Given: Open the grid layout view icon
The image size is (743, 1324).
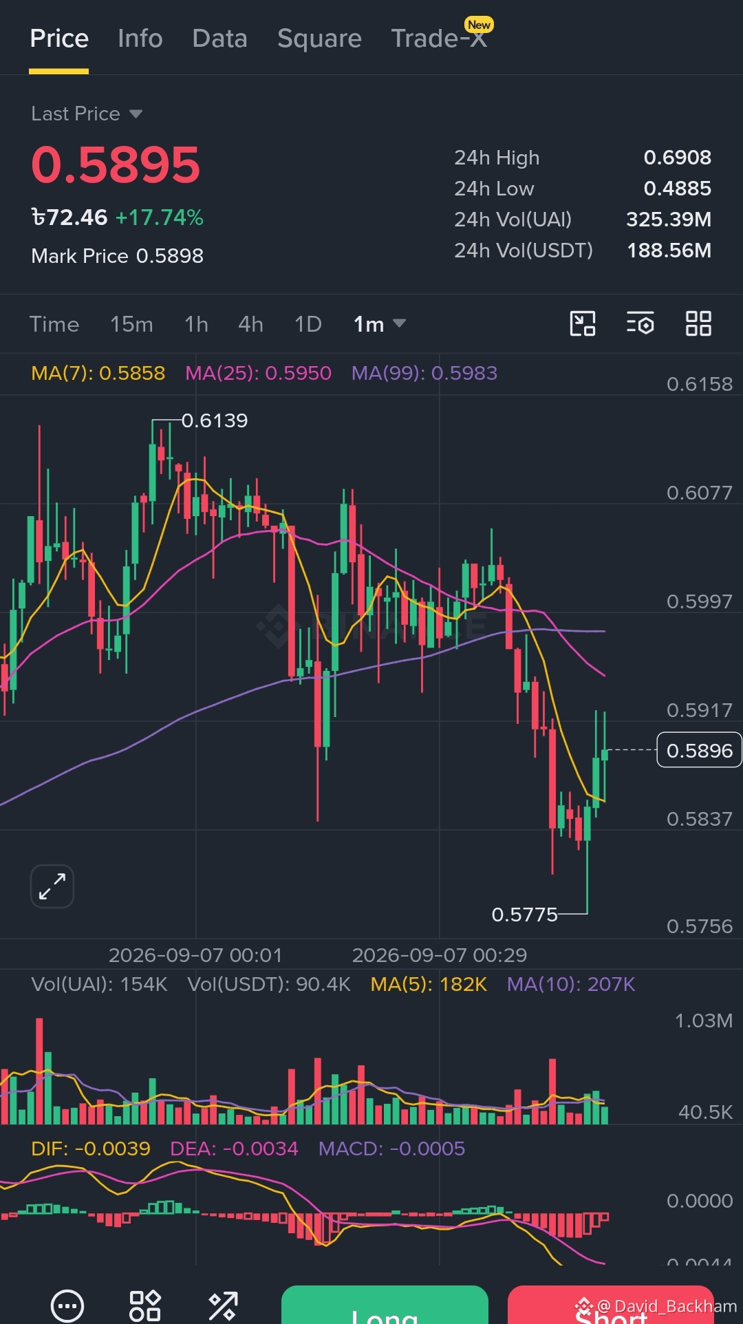Looking at the screenshot, I should 698,323.
